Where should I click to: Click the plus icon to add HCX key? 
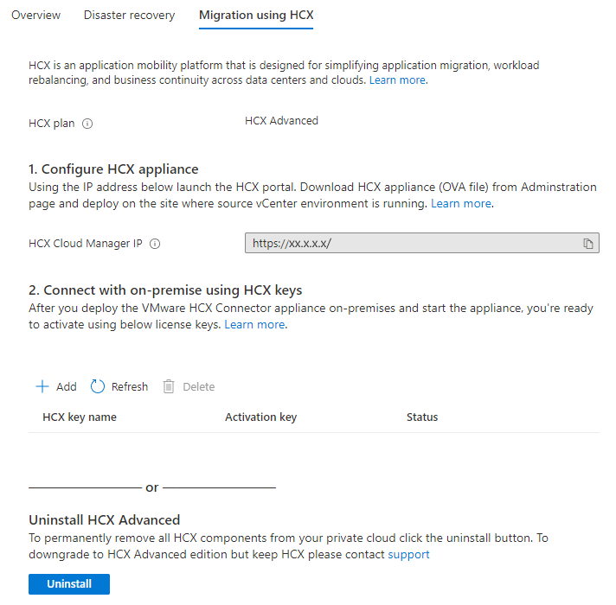(42, 386)
